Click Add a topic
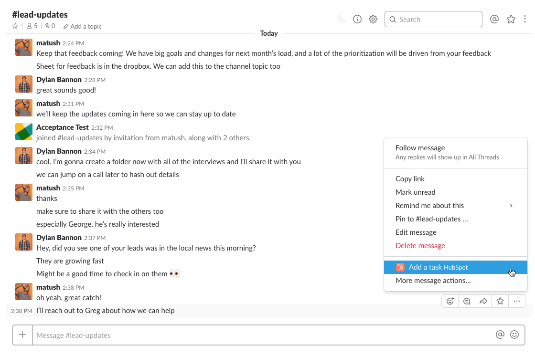 tap(82, 26)
